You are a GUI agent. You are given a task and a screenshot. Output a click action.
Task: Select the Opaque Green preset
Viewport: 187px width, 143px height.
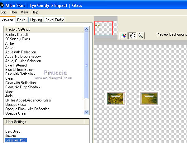tap(16, 113)
